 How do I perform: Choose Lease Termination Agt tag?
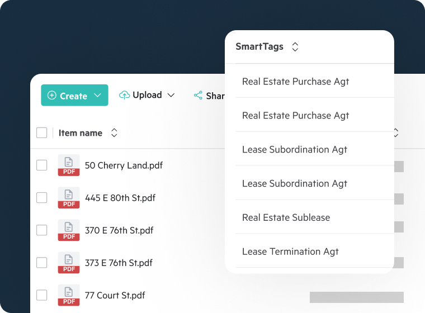click(290, 252)
